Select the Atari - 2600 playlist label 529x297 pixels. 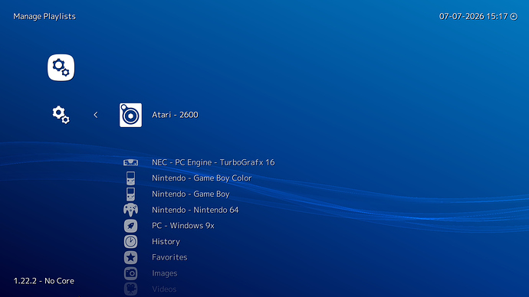coord(175,115)
